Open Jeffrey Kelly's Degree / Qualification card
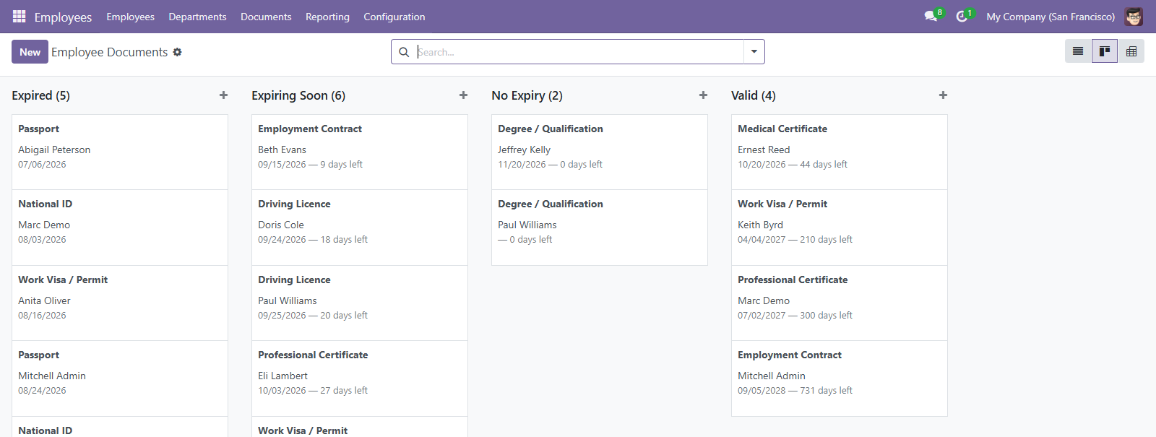The height and width of the screenshot is (437, 1156). [x=600, y=152]
